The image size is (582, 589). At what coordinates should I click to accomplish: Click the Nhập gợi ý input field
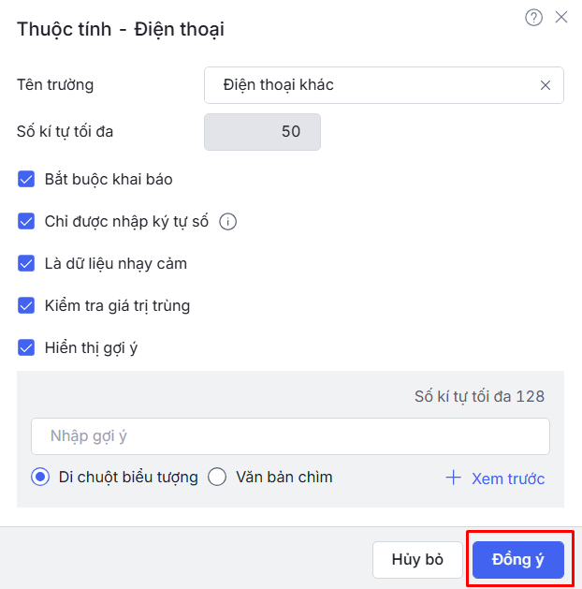pos(290,436)
